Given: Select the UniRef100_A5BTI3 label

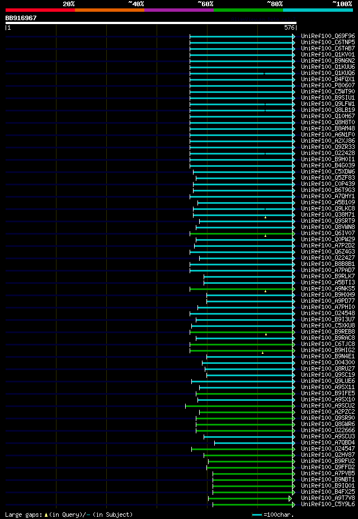Looking at the screenshot, I should [x=328, y=283].
